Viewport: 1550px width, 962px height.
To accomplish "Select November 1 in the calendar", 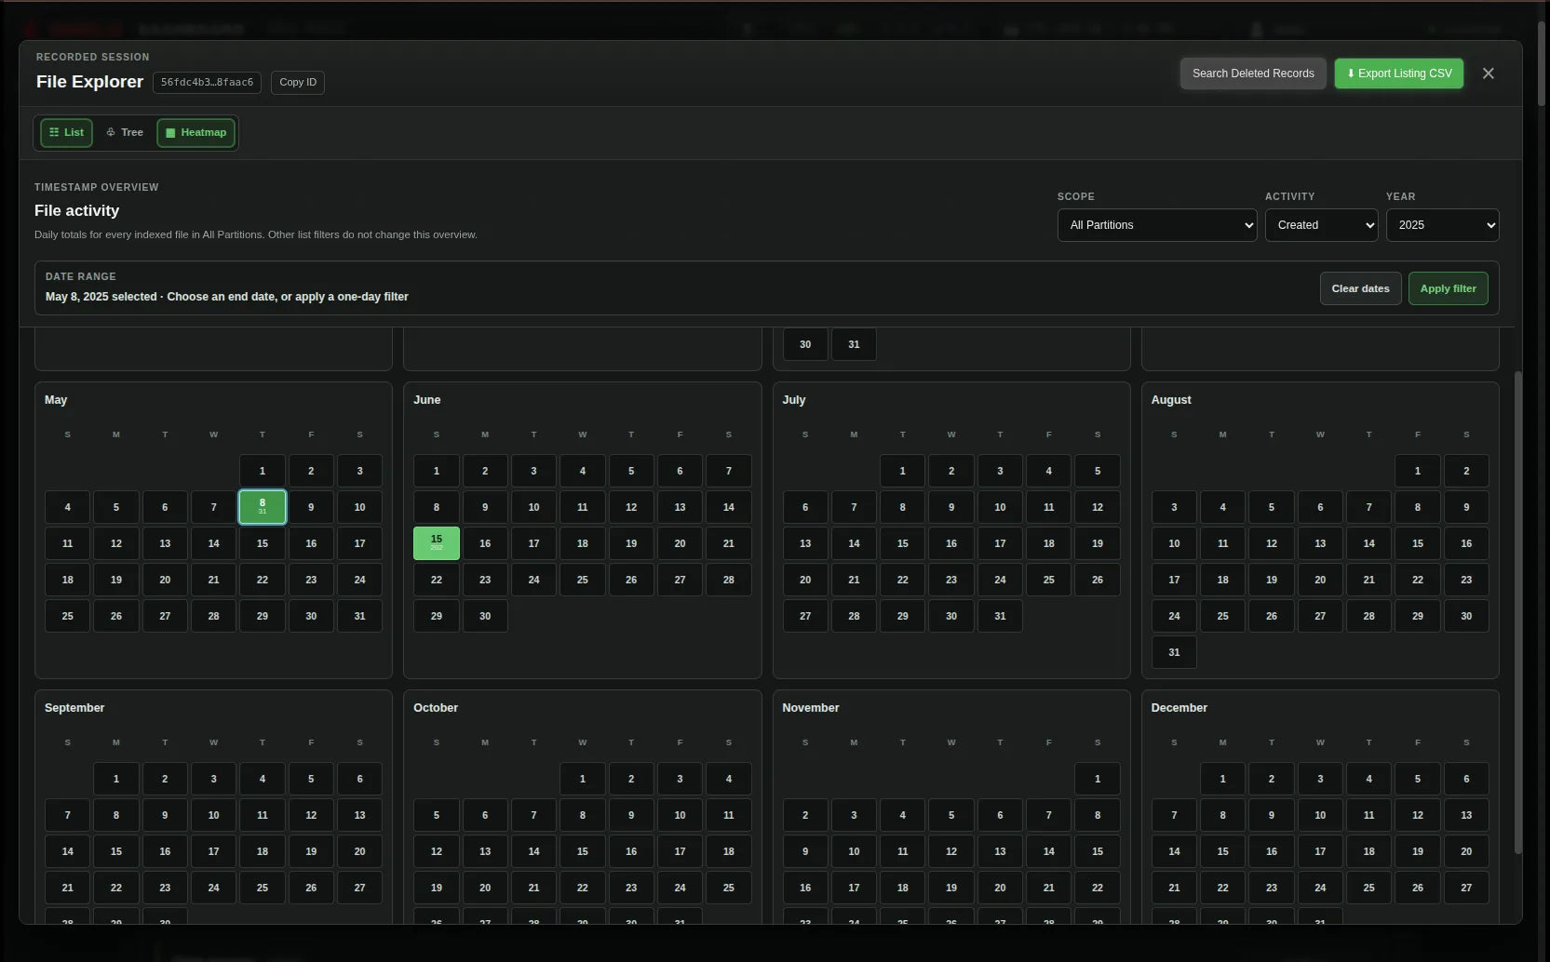I will pyautogui.click(x=1098, y=779).
